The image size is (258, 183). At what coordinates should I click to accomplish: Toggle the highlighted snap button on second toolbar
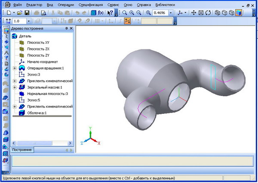tap(127, 21)
